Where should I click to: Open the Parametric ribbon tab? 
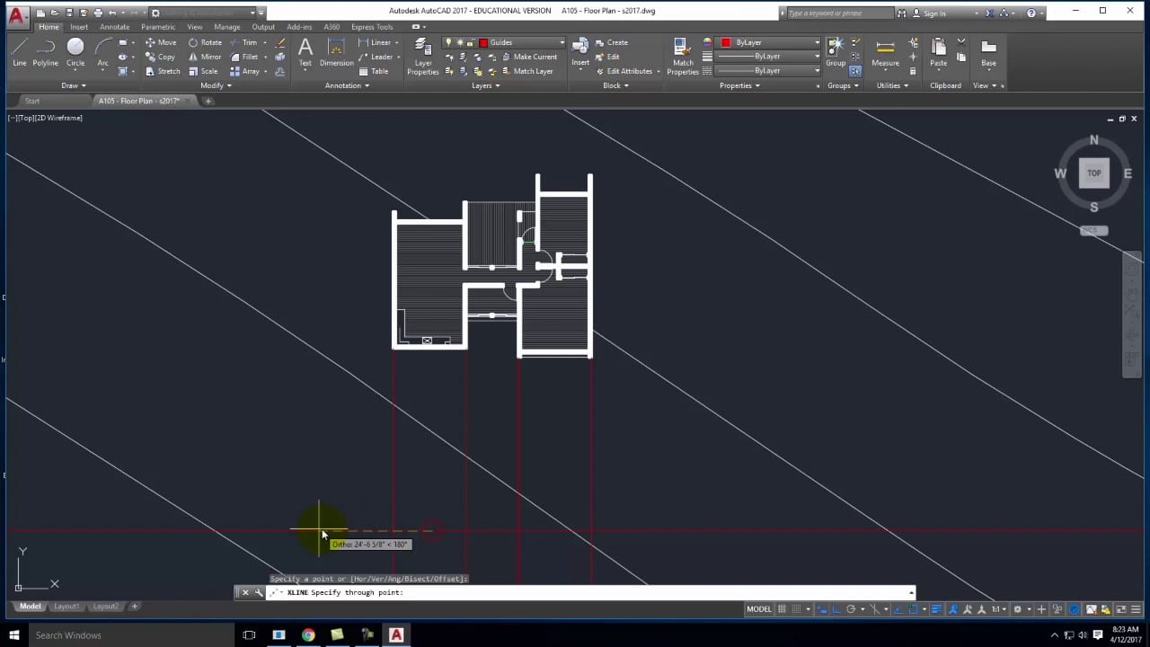pyautogui.click(x=158, y=27)
